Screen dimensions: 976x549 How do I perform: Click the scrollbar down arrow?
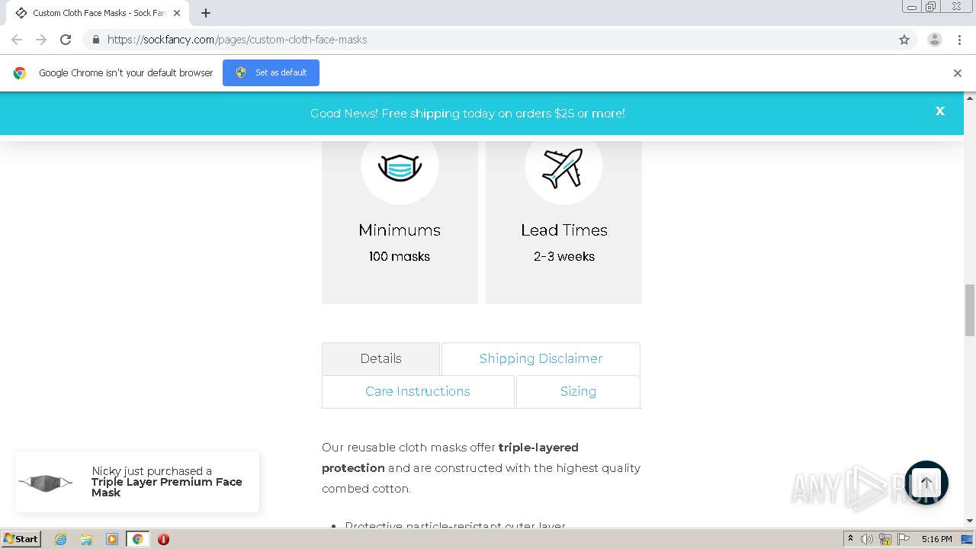(970, 521)
